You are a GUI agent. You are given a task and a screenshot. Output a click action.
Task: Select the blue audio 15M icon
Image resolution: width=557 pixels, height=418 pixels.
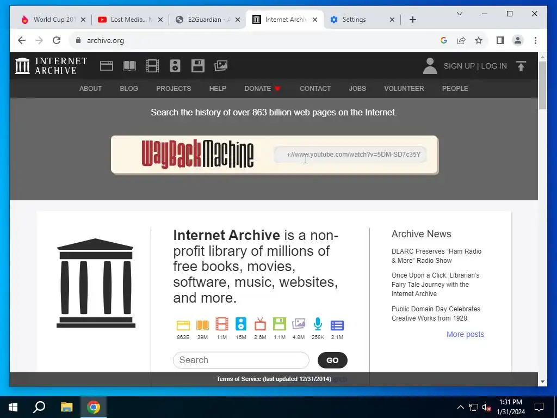[241, 324]
